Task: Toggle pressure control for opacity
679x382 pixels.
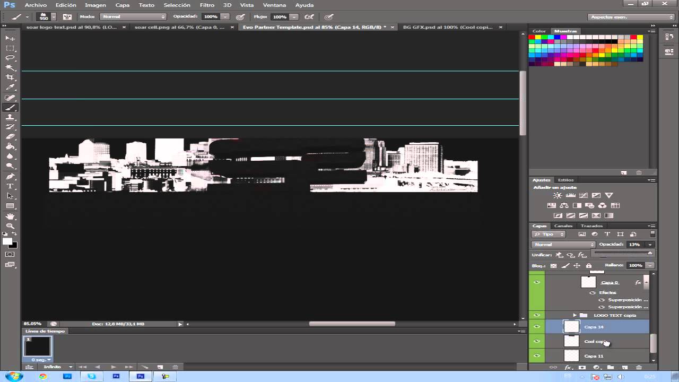Action: click(240, 17)
